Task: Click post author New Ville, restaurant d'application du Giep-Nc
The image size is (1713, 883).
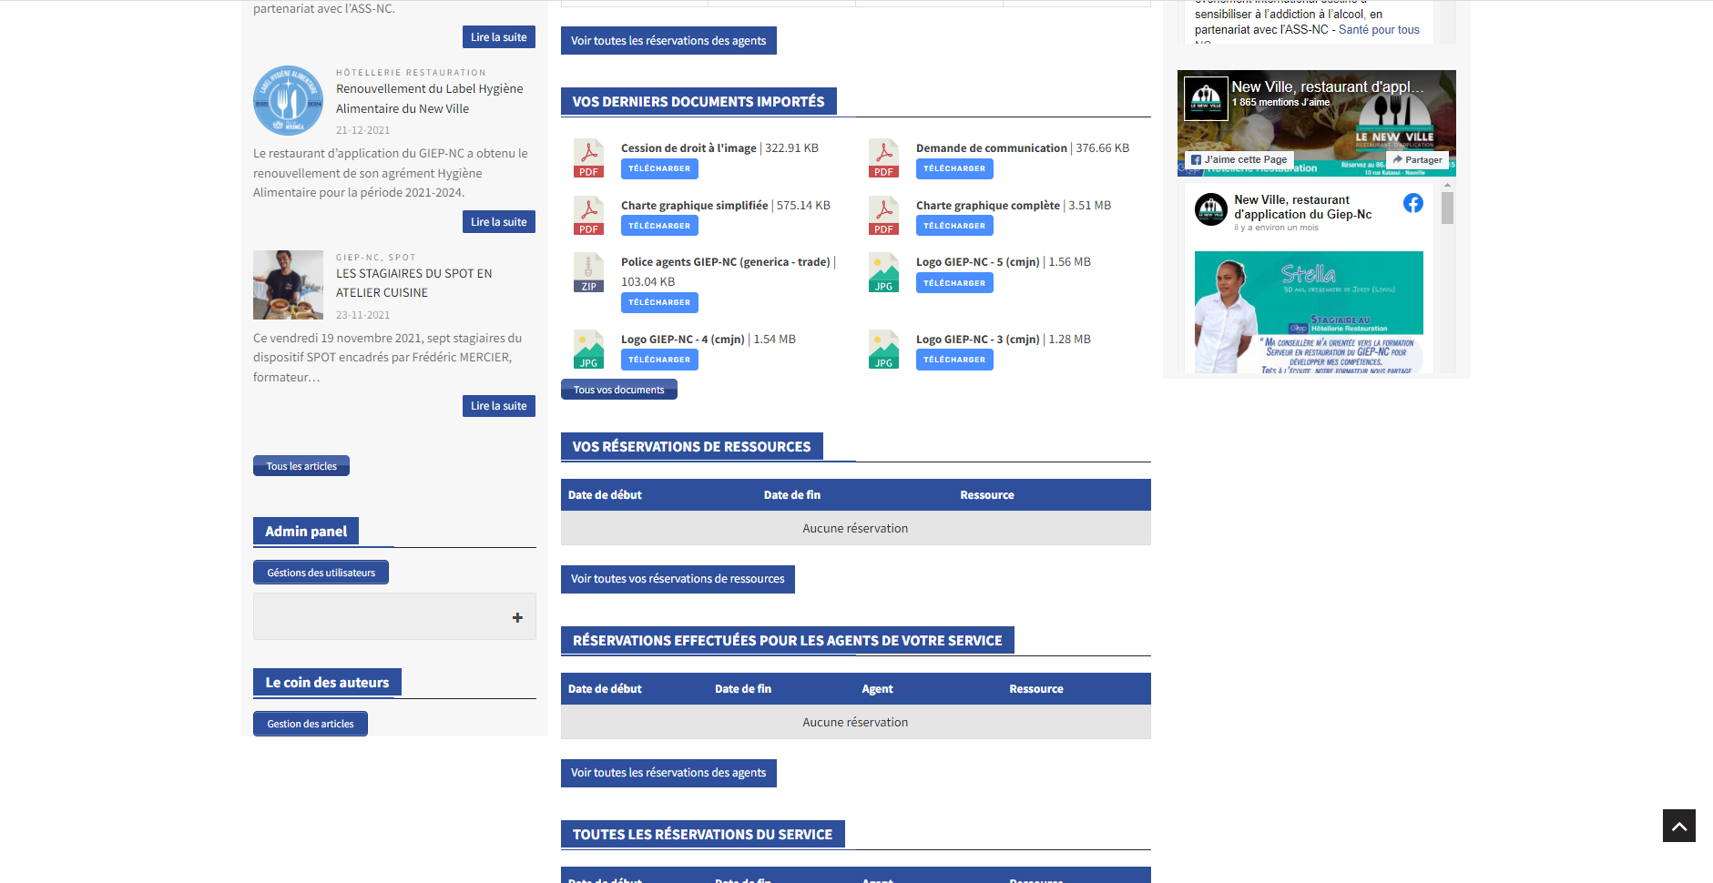Action: pos(1303,207)
